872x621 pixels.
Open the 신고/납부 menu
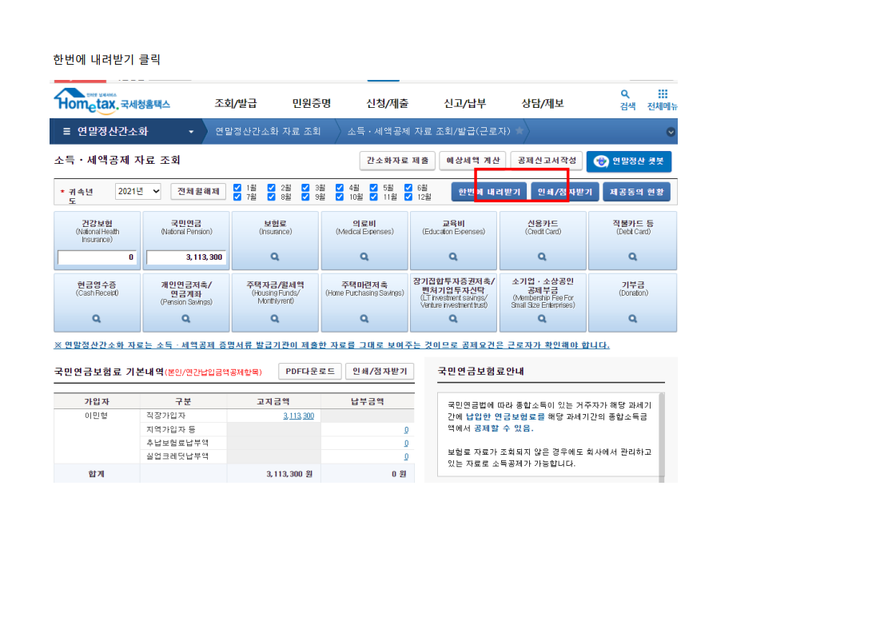click(x=465, y=103)
